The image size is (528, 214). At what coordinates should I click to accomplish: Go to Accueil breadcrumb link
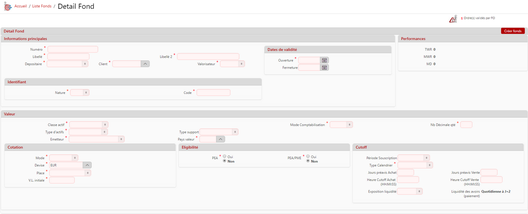21,6
